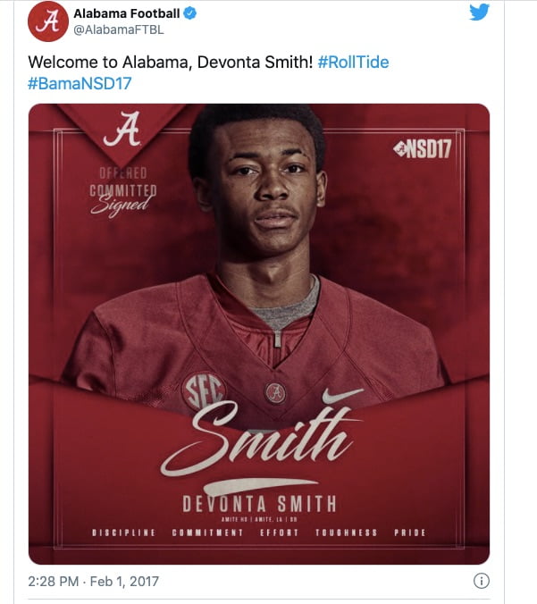This screenshot has height=604, width=537.
Task: Click the DISCIPLINE word in image footer
Action: pos(123,533)
